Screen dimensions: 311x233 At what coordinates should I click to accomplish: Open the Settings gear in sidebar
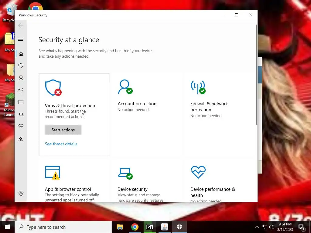pyautogui.click(x=21, y=193)
